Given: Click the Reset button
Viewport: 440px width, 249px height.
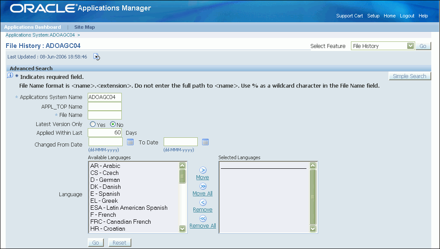Looking at the screenshot, I should 120,242.
